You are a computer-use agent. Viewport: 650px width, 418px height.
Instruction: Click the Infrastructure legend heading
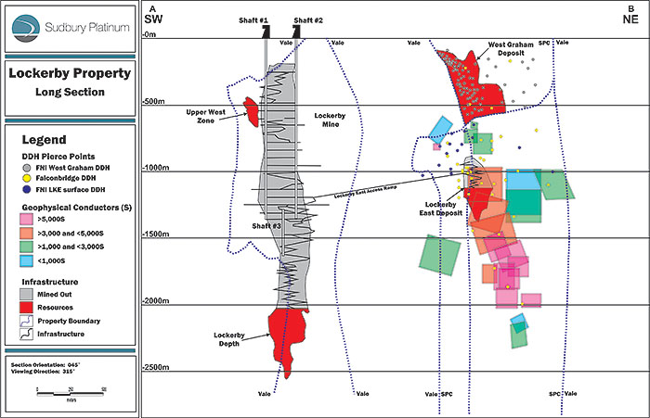point(50,282)
